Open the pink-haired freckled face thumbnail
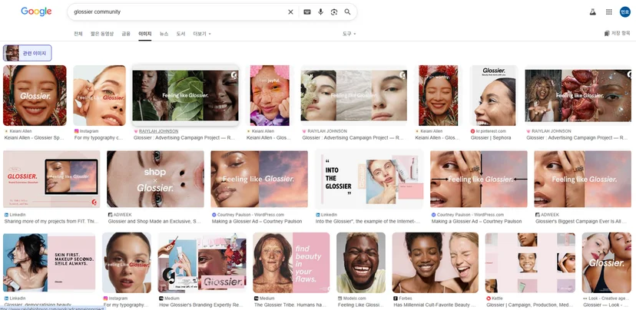This screenshot has width=636, height=310. (x=270, y=96)
